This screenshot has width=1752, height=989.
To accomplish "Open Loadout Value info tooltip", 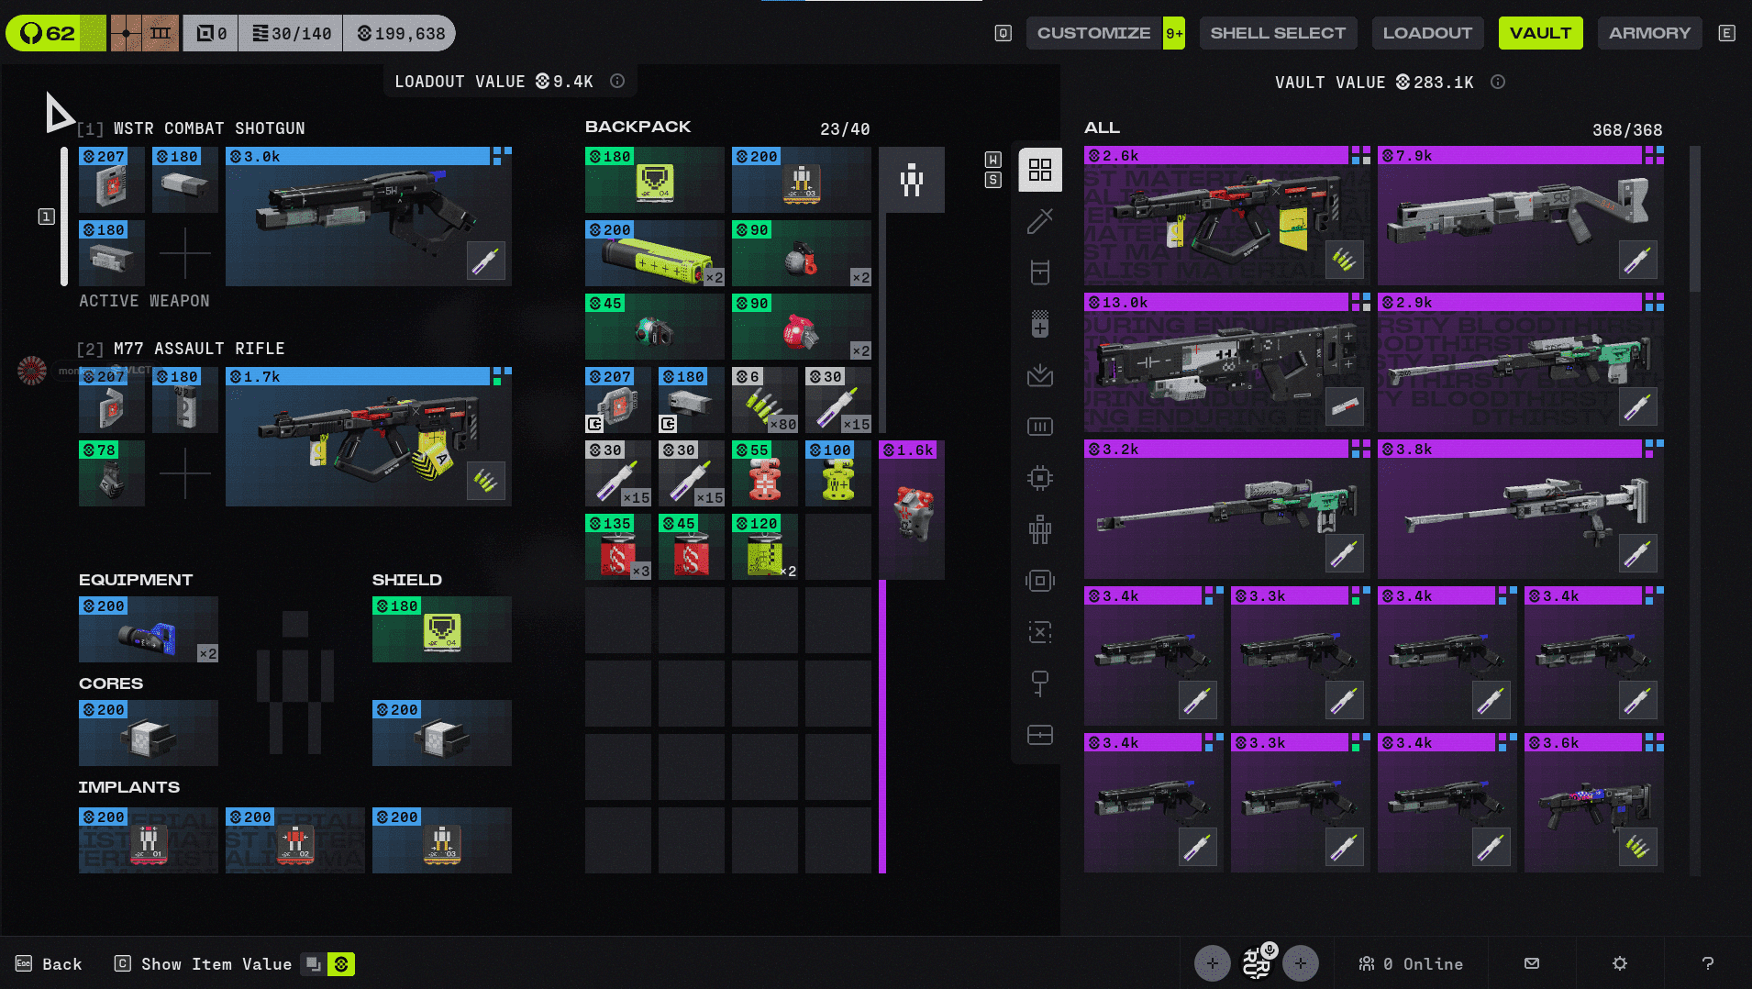I will 617,82.
